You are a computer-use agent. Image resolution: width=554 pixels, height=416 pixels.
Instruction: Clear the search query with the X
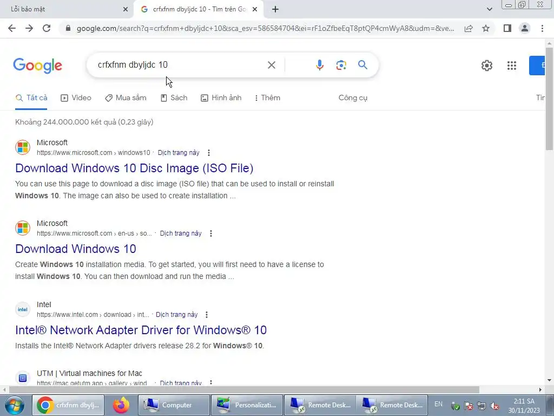click(x=272, y=65)
